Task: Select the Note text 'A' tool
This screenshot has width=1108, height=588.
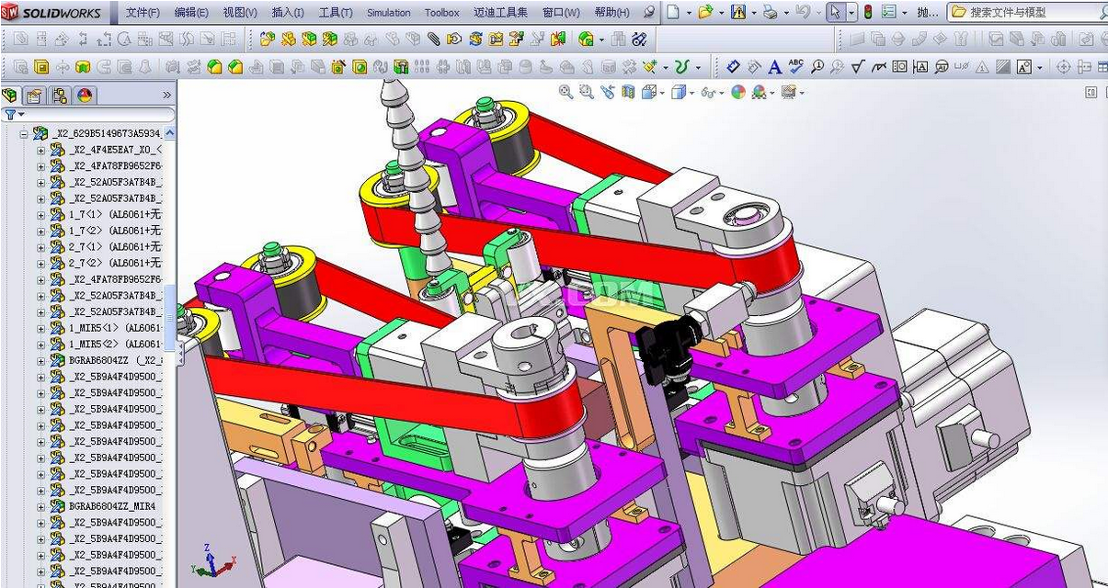Action: [774, 67]
